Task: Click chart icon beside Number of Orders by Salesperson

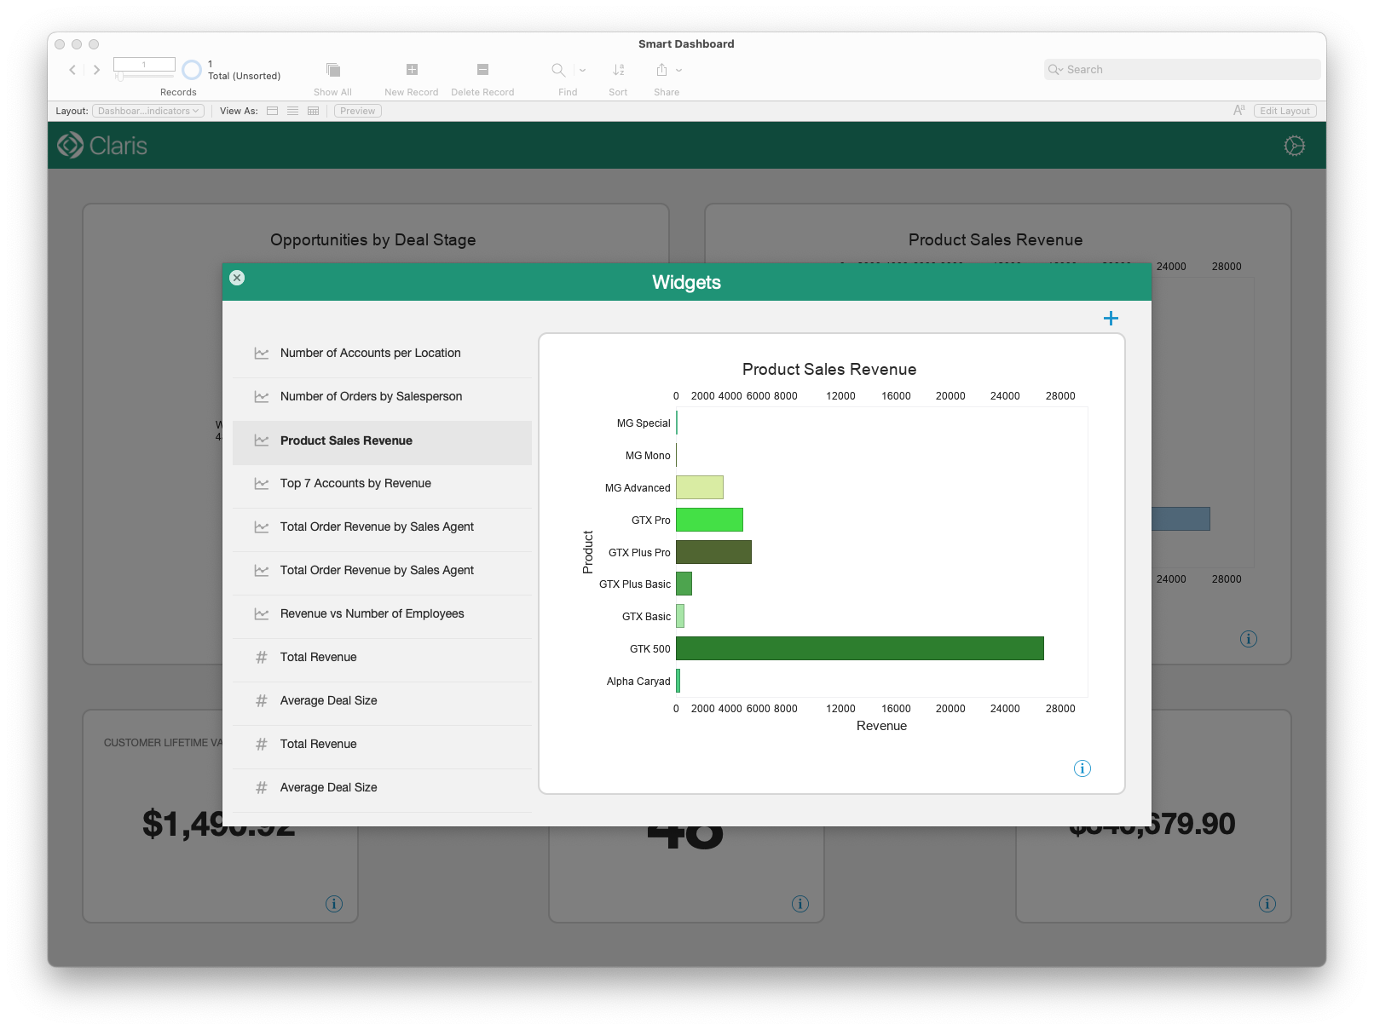Action: [262, 396]
